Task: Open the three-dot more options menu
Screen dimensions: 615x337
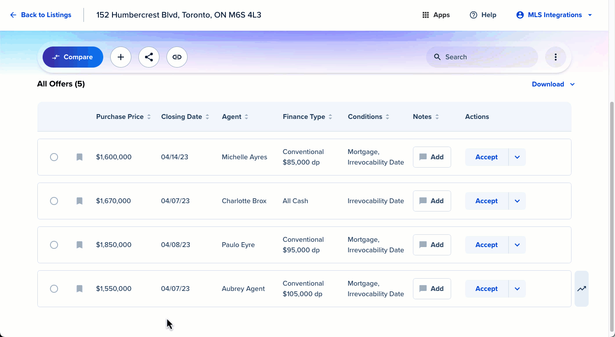Action: pos(556,57)
